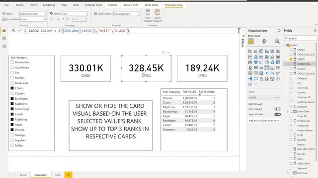Select Table visual icon
The image size is (318, 178).
point(256,73)
